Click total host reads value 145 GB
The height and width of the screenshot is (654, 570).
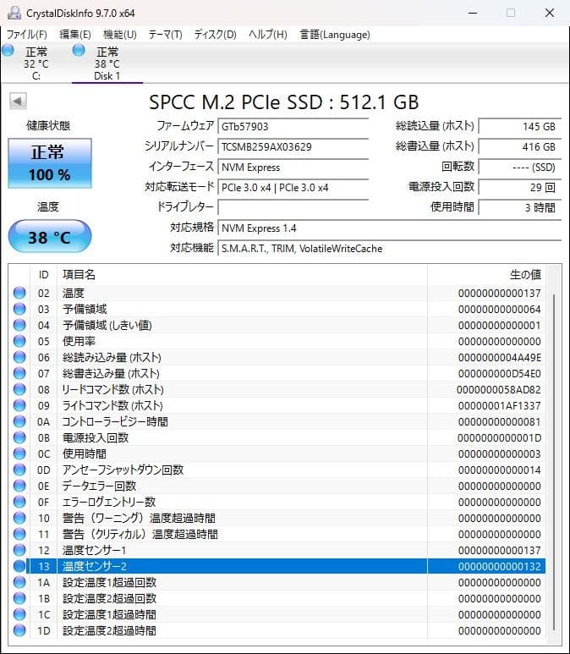tap(519, 126)
